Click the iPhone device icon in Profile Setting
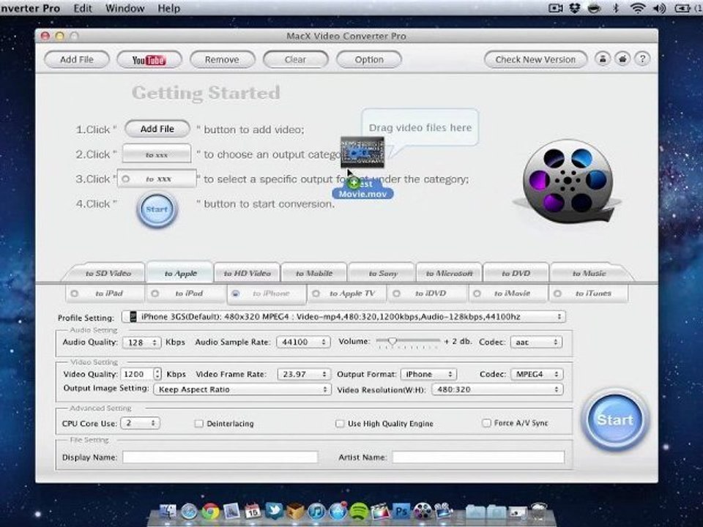Screen dimensions: 703x527 (x=133, y=317)
